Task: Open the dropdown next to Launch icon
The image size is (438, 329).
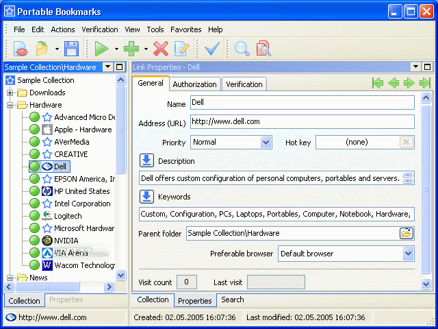Action: [116, 49]
